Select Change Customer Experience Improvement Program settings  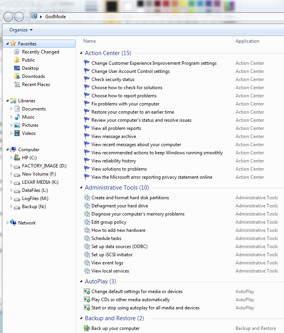(x=154, y=63)
